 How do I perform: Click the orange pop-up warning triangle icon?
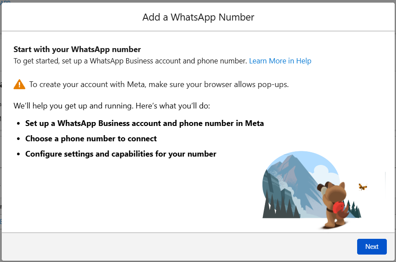20,84
